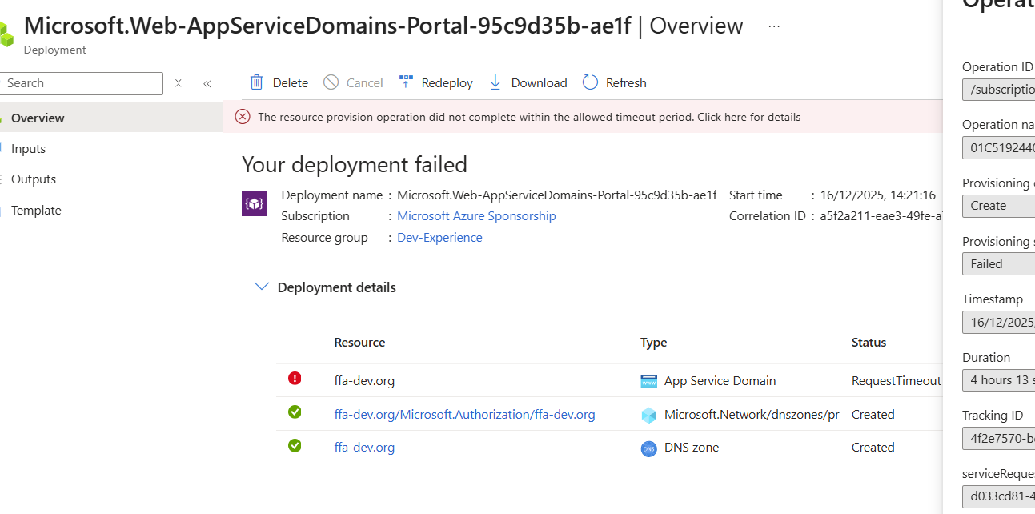1035x514 pixels.
Task: Open the ellipsis more options menu
Action: point(774,26)
